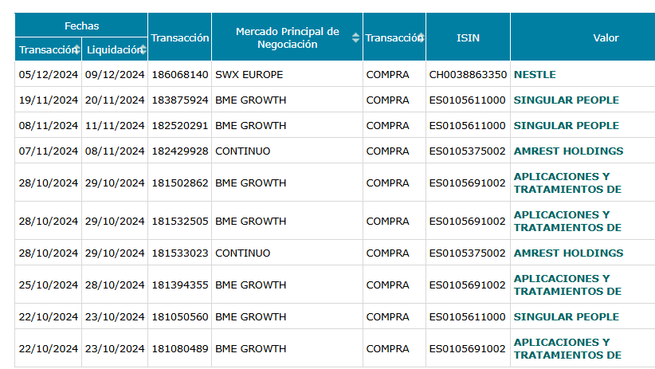
Task: Open the NESTLE security link
Action: click(x=535, y=74)
